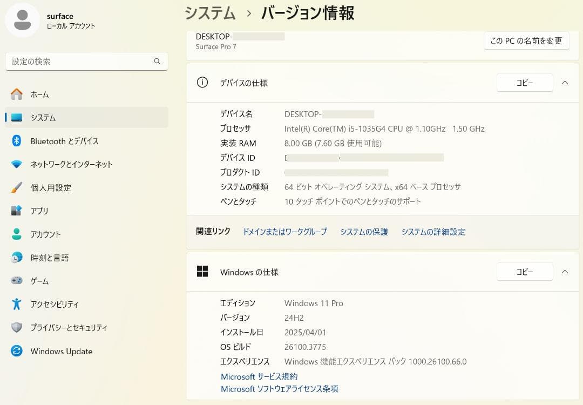Viewport: 583px width, 405px height.
Task: Click the この PC の名前を変更 button
Action: coord(526,40)
